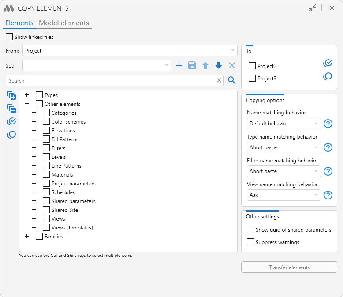The width and height of the screenshot is (343, 297).
Task: Open help for Name matching behavior
Action: click(x=328, y=124)
